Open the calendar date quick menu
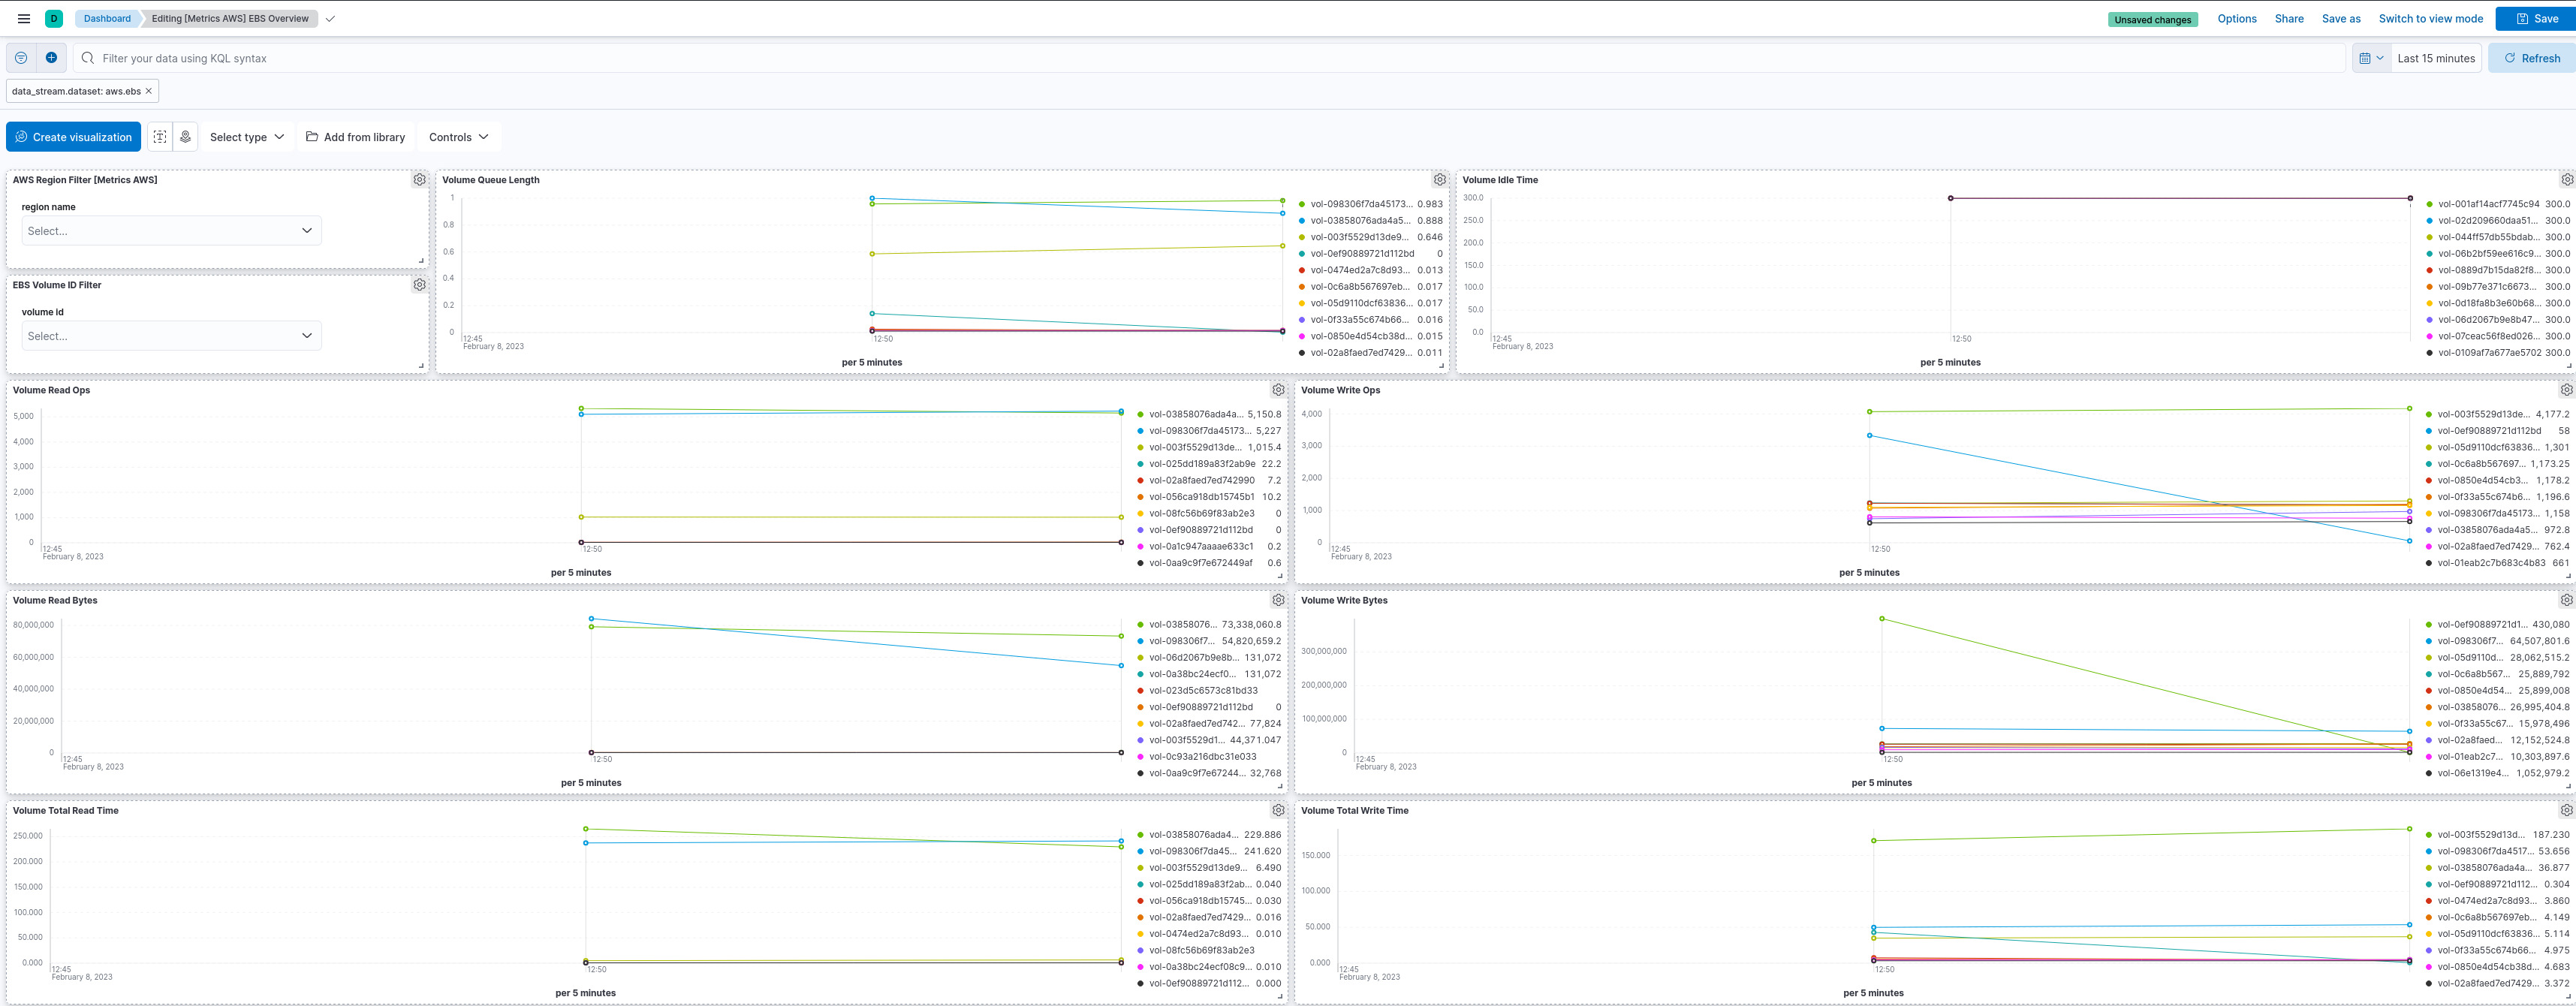 click(2370, 58)
